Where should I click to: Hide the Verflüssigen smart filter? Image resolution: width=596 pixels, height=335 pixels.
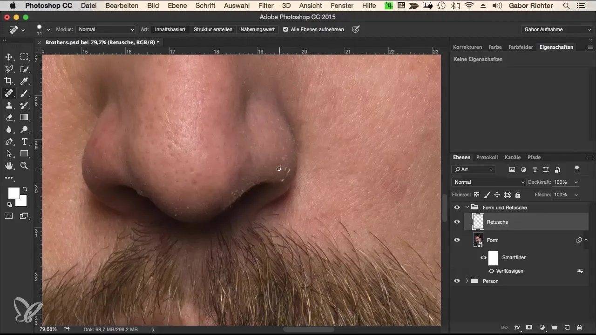pyautogui.click(x=491, y=271)
